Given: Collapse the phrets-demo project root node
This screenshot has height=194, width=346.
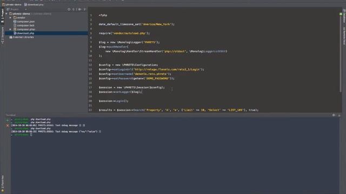Looking at the screenshot, I should 6,13.
